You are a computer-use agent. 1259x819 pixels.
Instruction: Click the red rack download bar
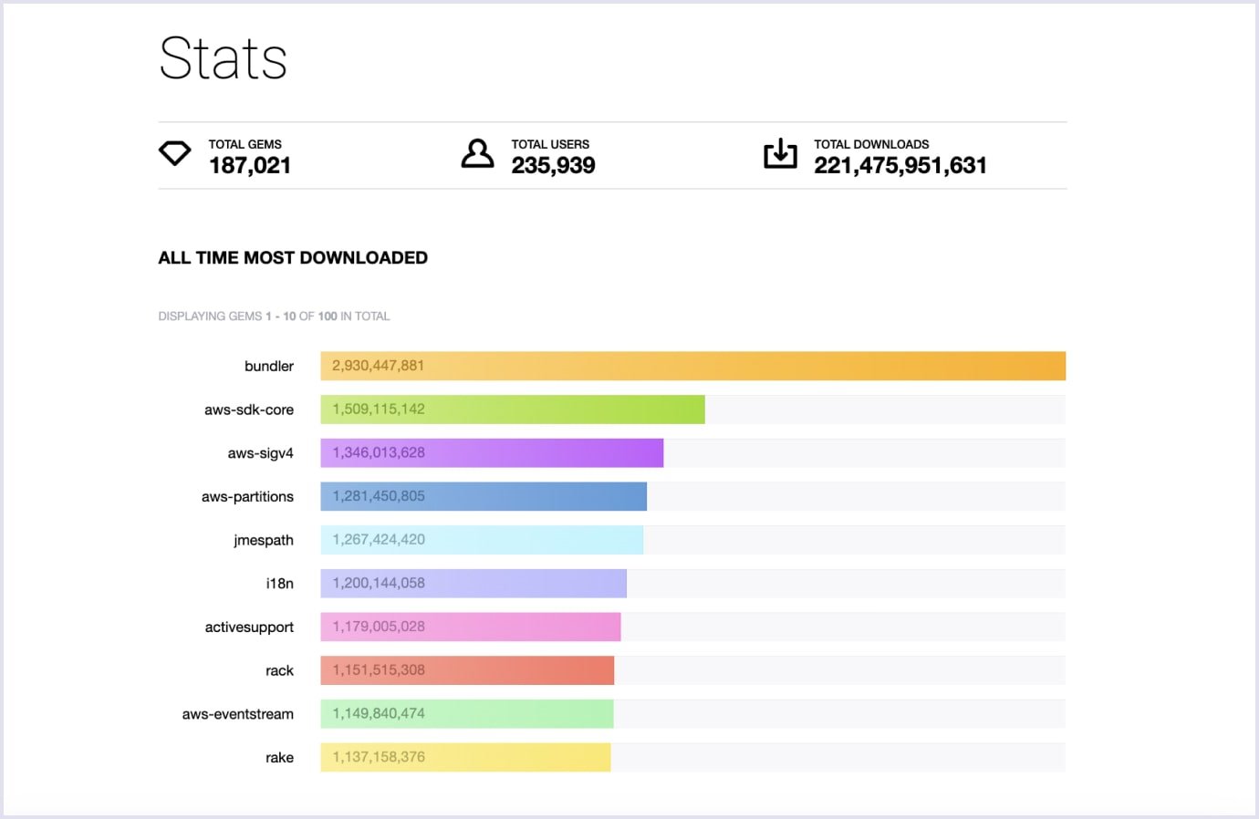pyautogui.click(x=467, y=670)
